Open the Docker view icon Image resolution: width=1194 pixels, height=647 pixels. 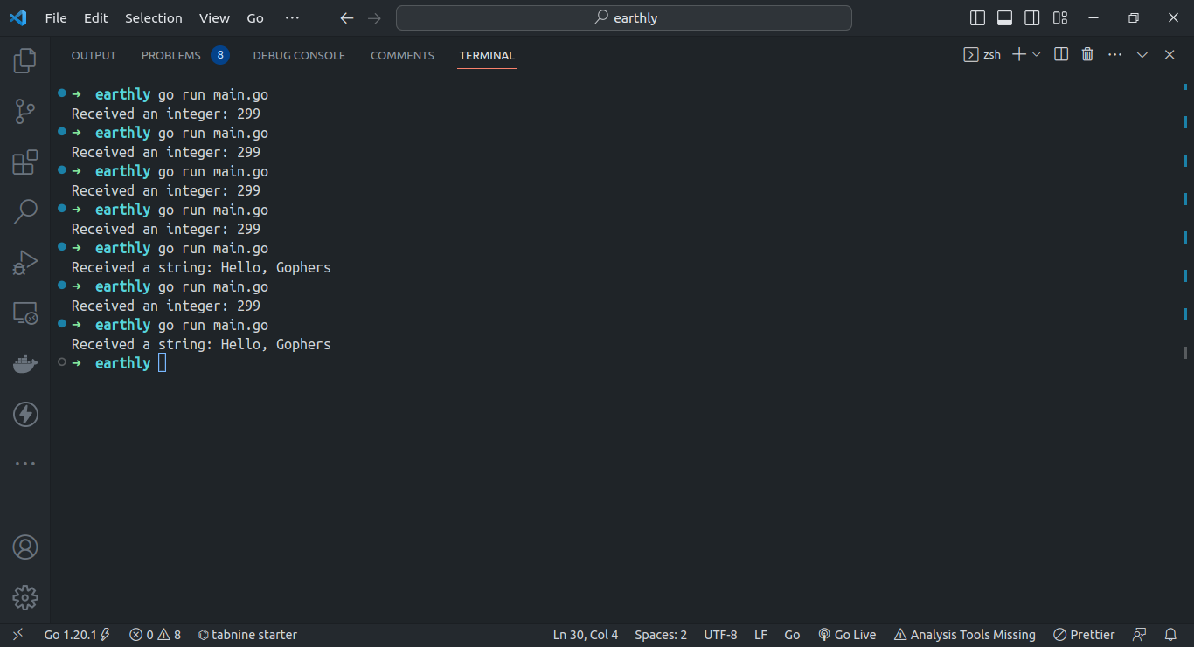click(24, 364)
